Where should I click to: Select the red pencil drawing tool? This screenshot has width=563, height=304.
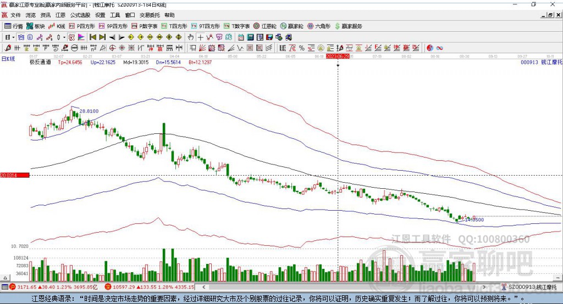pyautogui.click(x=8, y=48)
